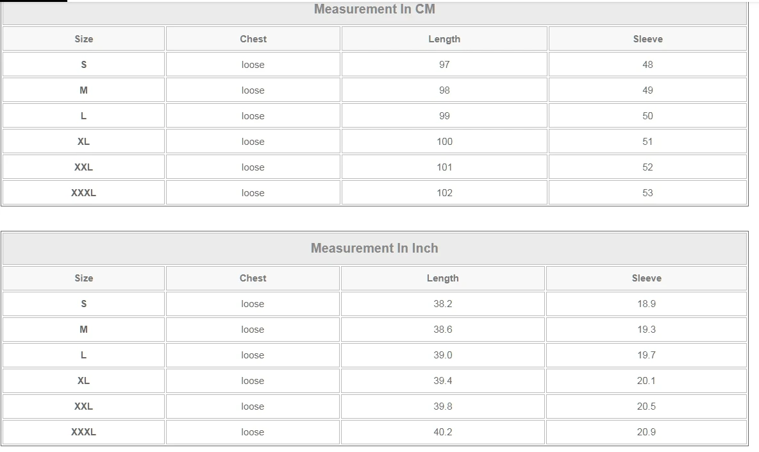Select the Size header in the CM table
This screenshot has height=452, width=759.
click(x=83, y=39)
